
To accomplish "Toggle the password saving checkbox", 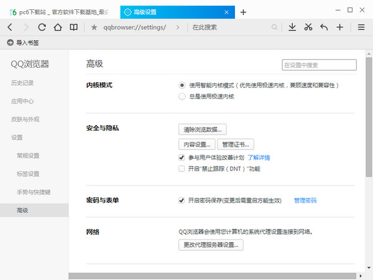I will pos(182,200).
